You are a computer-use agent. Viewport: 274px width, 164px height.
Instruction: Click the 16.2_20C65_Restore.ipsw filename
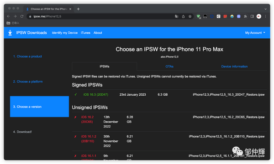229,117
